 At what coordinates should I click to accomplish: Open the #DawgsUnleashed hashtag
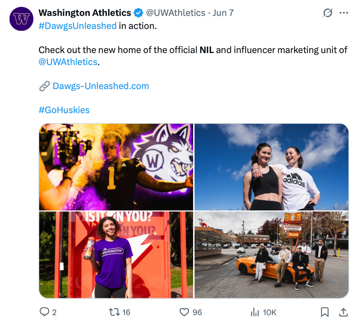point(77,26)
